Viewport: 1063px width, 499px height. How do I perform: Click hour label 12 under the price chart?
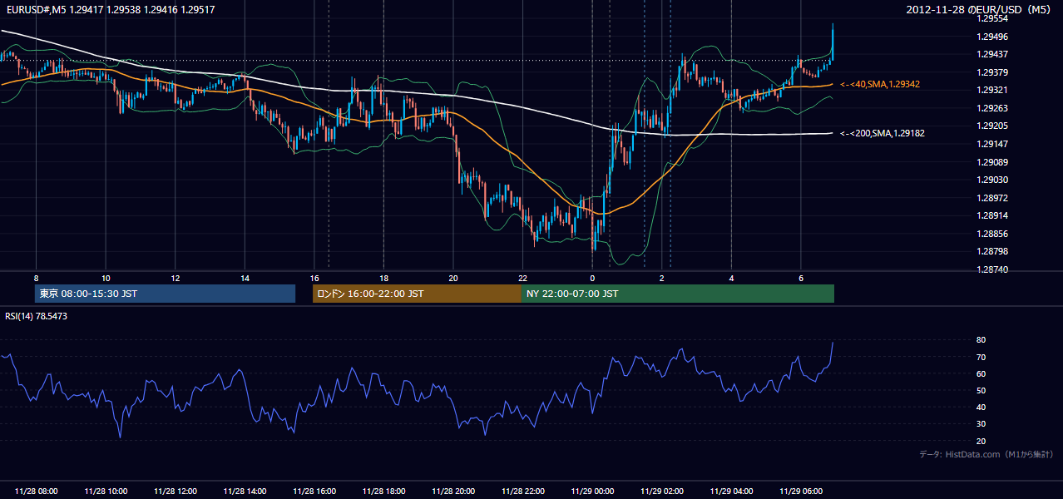point(175,278)
